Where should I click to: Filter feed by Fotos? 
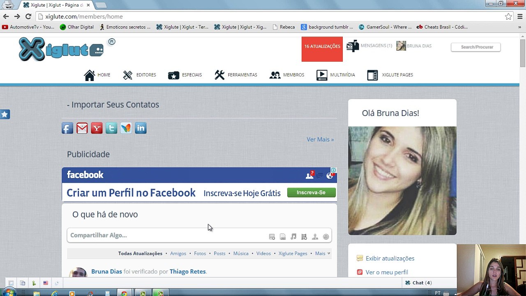tap(200, 253)
